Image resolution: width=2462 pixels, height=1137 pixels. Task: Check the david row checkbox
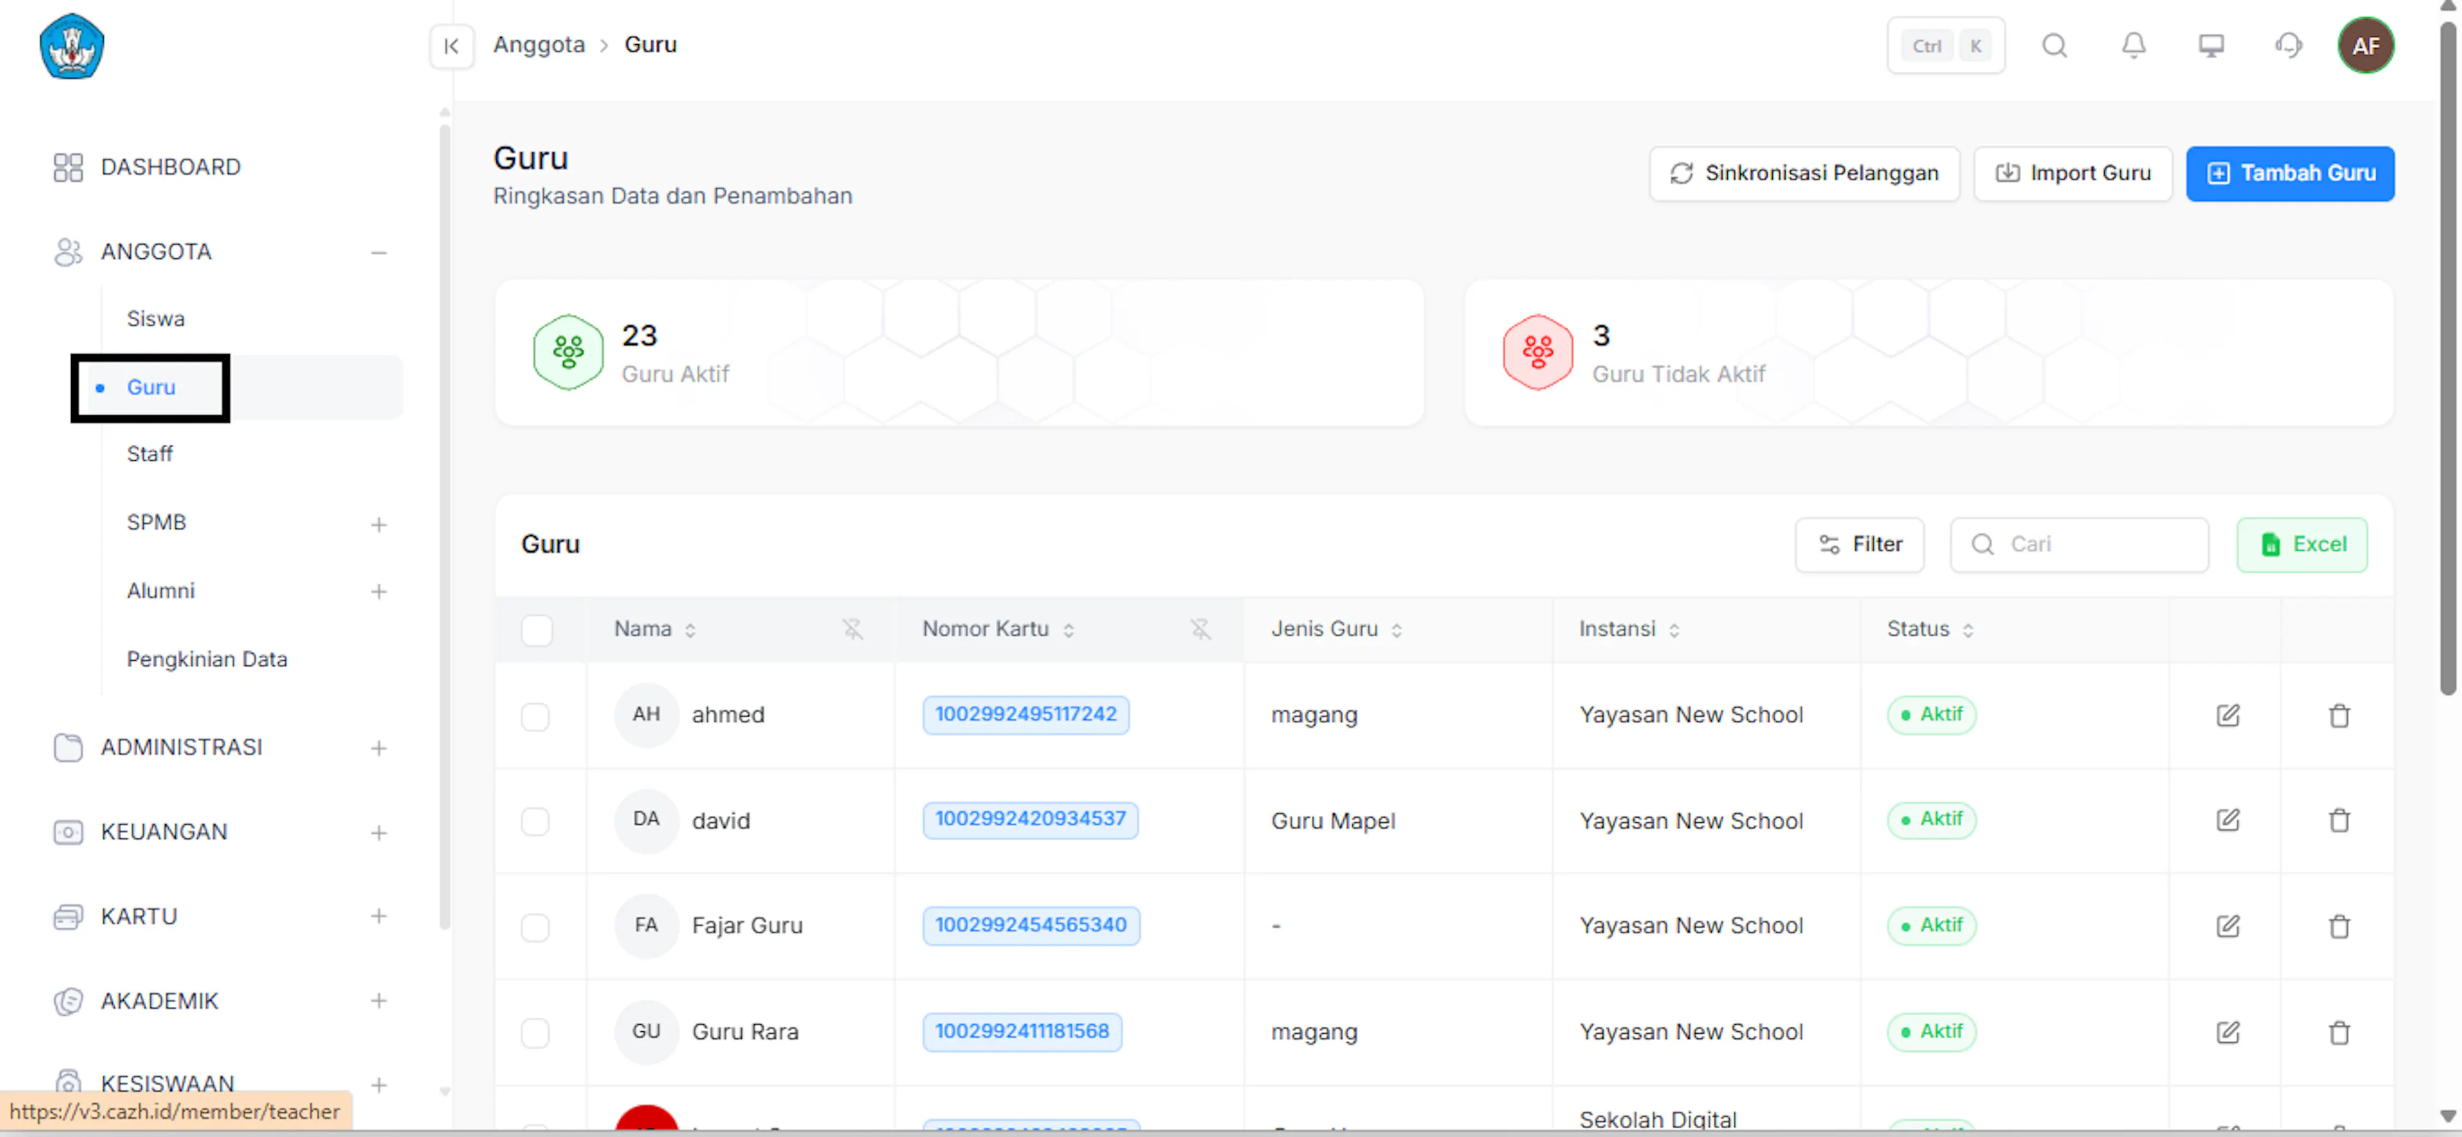(x=535, y=822)
